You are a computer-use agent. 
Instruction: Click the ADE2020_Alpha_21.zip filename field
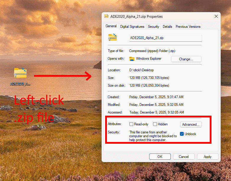(x=166, y=38)
